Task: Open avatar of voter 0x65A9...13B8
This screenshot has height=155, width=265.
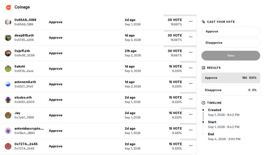Action: (x=8, y=22)
